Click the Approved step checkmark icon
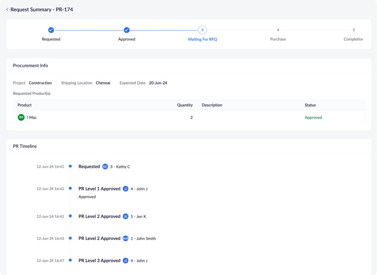 (x=127, y=30)
